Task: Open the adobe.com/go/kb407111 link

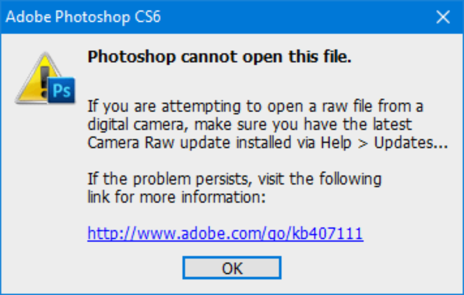Action: click(x=225, y=233)
